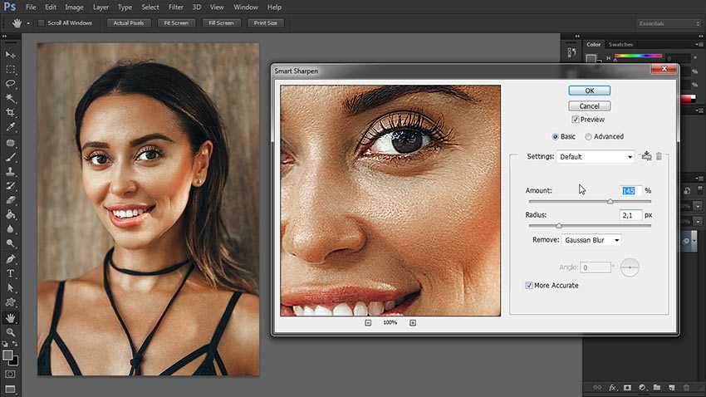The width and height of the screenshot is (706, 397).
Task: Click the Fit Screen button
Action: [176, 23]
